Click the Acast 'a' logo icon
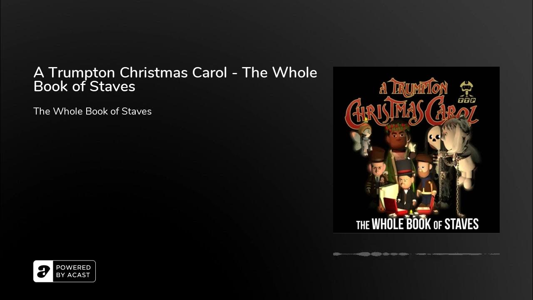This screenshot has height=300, width=533. coord(43,271)
